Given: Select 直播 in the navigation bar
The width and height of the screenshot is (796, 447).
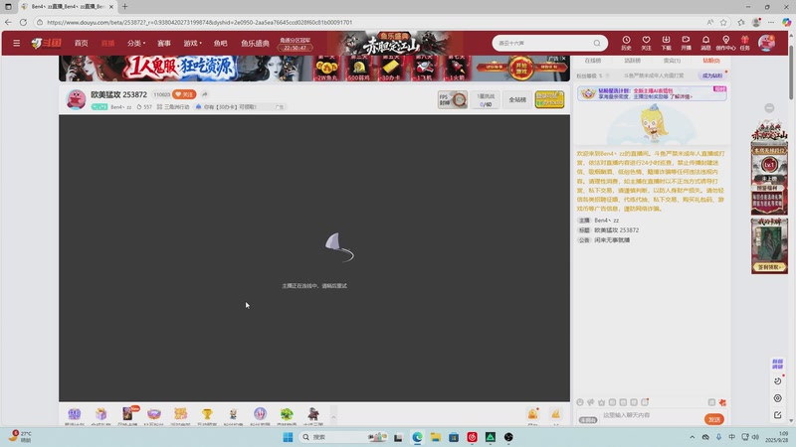Looking at the screenshot, I should pyautogui.click(x=107, y=43).
